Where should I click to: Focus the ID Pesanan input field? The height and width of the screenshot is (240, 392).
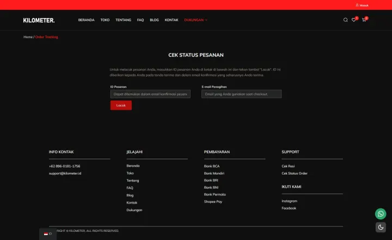[150, 94]
